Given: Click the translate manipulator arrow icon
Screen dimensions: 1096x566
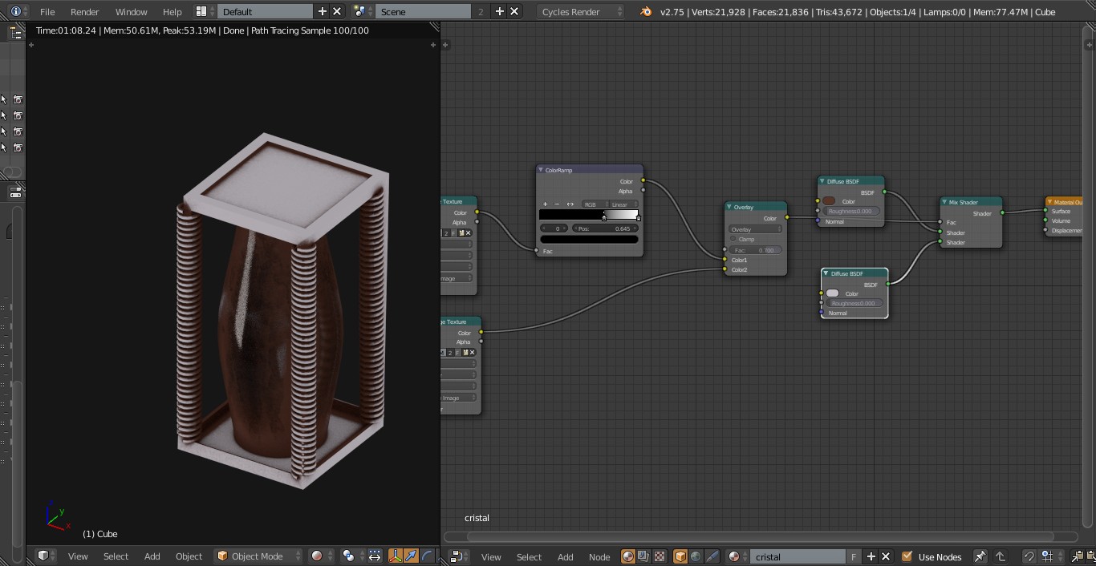Looking at the screenshot, I should 411,556.
